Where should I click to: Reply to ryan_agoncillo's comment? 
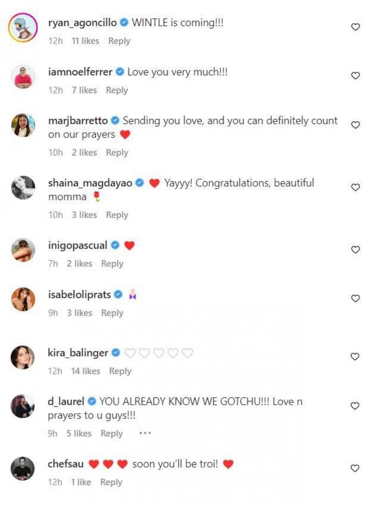(x=119, y=41)
